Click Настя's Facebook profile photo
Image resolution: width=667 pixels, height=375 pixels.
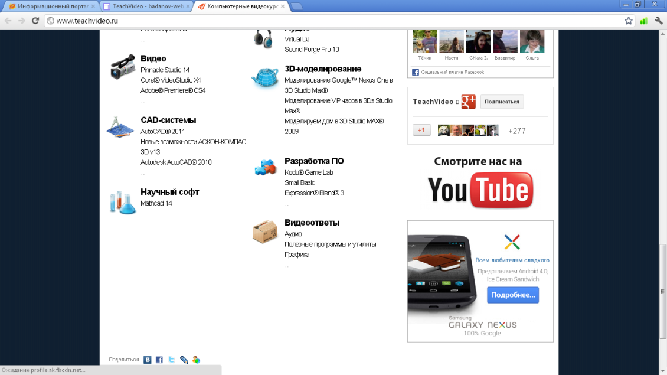[x=452, y=41]
